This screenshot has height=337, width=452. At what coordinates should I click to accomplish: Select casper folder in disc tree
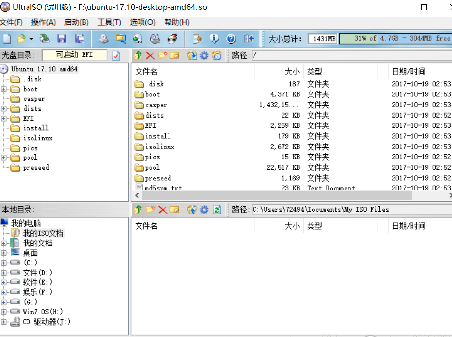click(34, 99)
